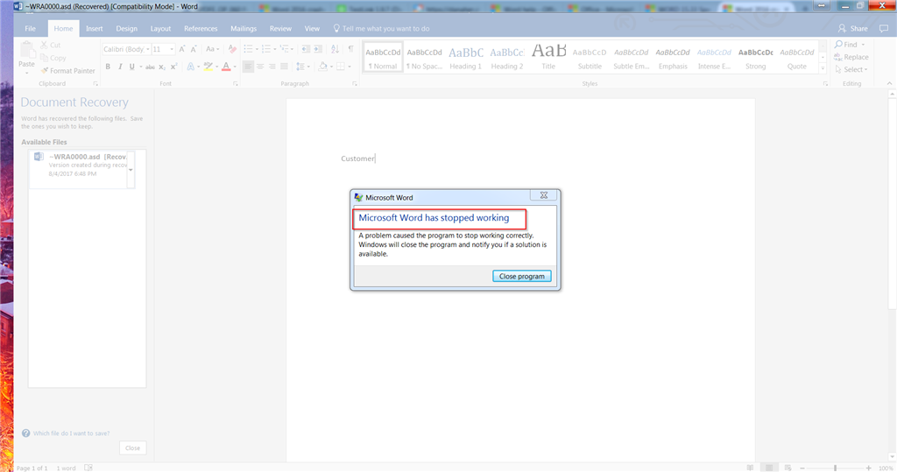Select the Format Painter brush
Image resolution: width=897 pixels, height=472 pixels.
click(x=44, y=70)
